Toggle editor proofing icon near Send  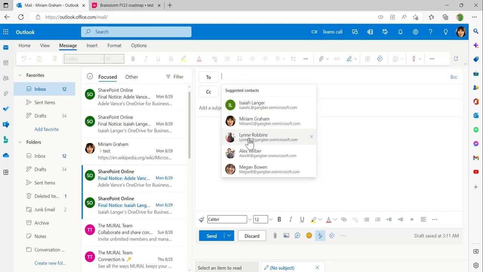pos(320,236)
